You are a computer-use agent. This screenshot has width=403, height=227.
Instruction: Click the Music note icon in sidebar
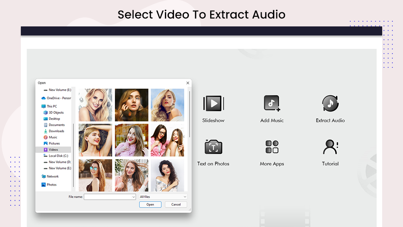coord(46,137)
